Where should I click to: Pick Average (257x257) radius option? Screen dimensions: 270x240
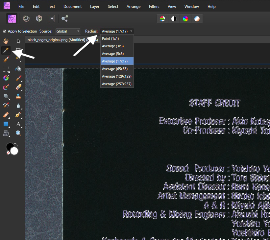117,84
